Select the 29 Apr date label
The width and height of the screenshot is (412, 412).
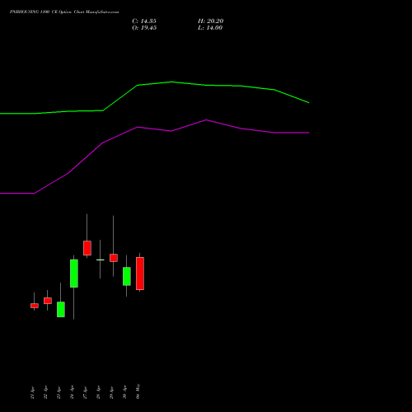pos(111,393)
